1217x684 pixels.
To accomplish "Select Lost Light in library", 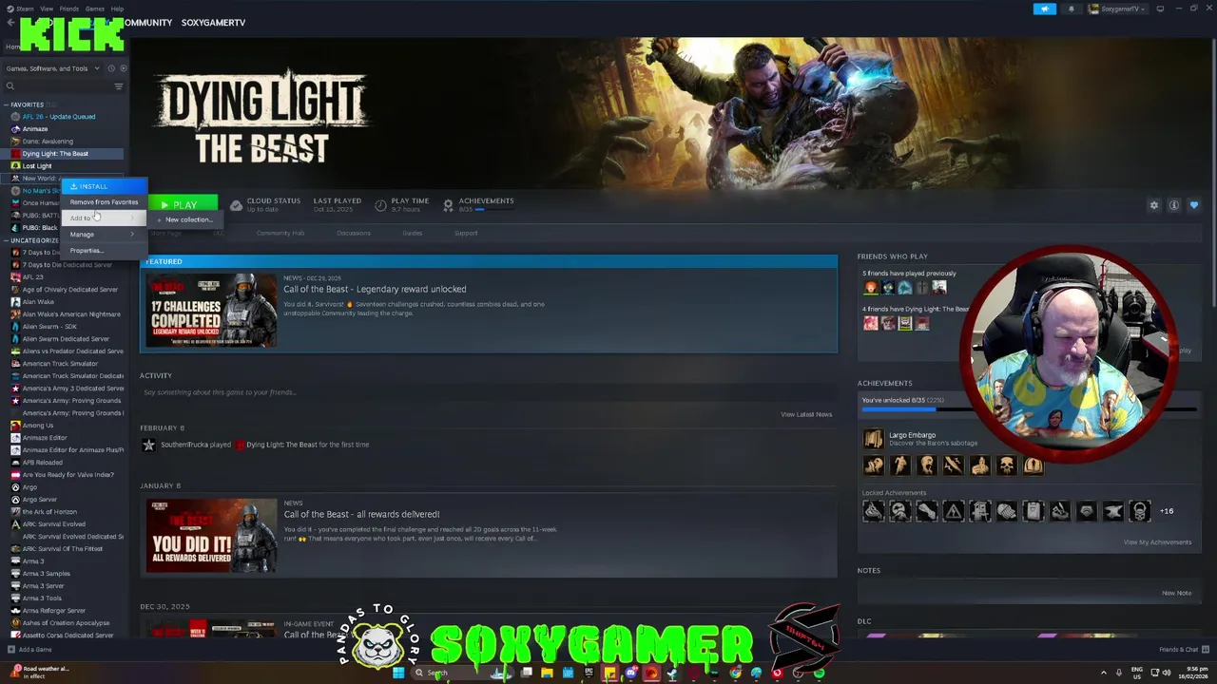I will [x=37, y=166].
